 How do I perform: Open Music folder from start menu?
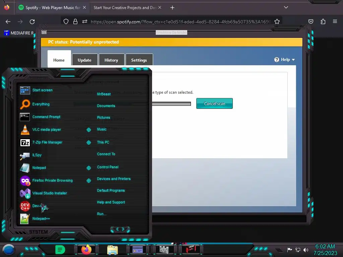(x=102, y=130)
